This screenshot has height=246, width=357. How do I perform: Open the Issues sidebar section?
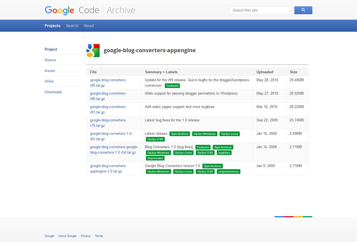pos(50,71)
